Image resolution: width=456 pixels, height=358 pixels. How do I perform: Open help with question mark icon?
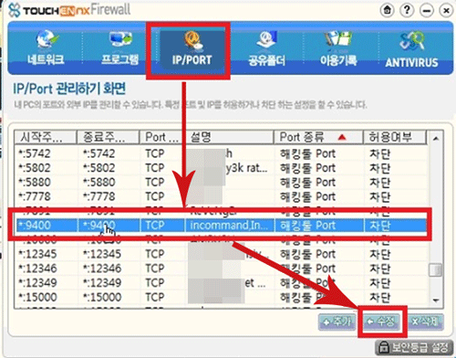(407, 10)
